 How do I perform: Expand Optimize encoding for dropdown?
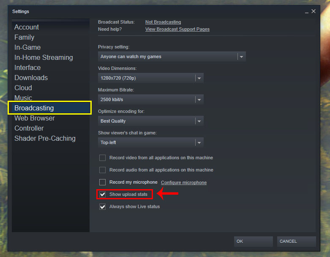[151, 121]
